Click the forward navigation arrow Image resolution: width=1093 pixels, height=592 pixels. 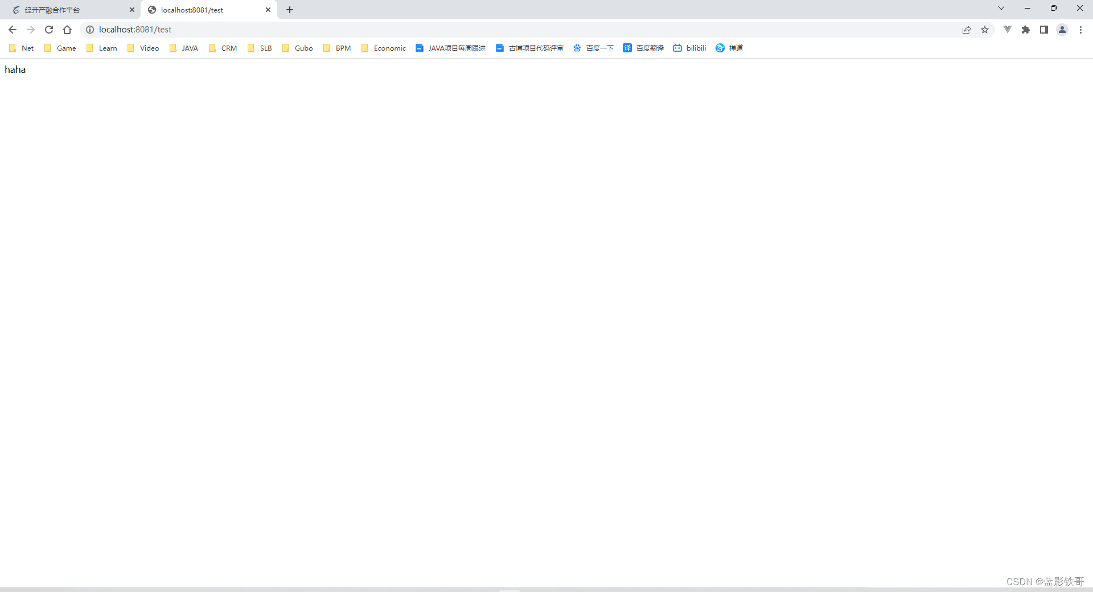(31, 30)
